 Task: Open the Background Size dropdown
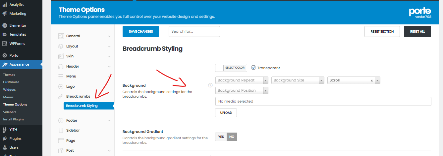(298, 80)
